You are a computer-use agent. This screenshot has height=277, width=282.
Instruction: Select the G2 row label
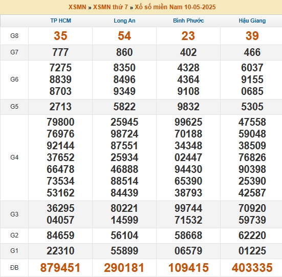[x=14, y=235]
